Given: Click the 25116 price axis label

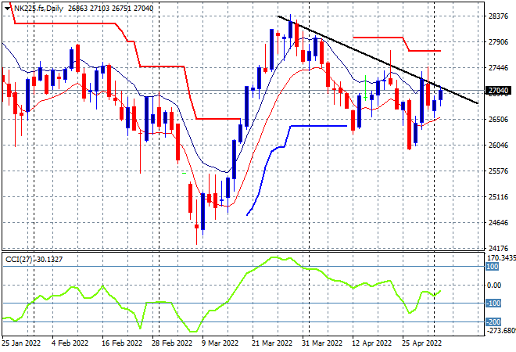Looking at the screenshot, I should click(x=498, y=197).
